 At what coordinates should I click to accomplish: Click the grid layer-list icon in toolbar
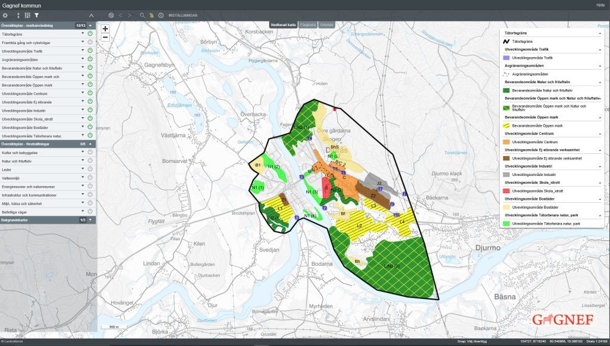point(27,15)
